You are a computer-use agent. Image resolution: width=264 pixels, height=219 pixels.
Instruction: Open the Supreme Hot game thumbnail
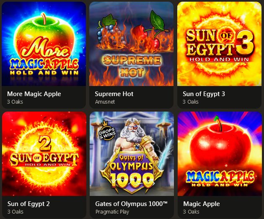coord(131,44)
